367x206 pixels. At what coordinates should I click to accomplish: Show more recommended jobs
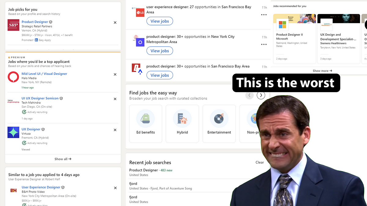click(322, 71)
